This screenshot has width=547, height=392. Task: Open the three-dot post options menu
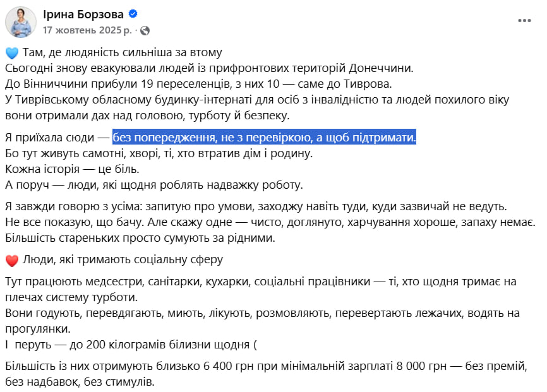(x=524, y=21)
